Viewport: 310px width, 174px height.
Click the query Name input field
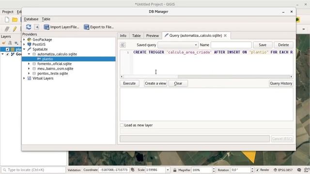pyautogui.click(x=231, y=45)
